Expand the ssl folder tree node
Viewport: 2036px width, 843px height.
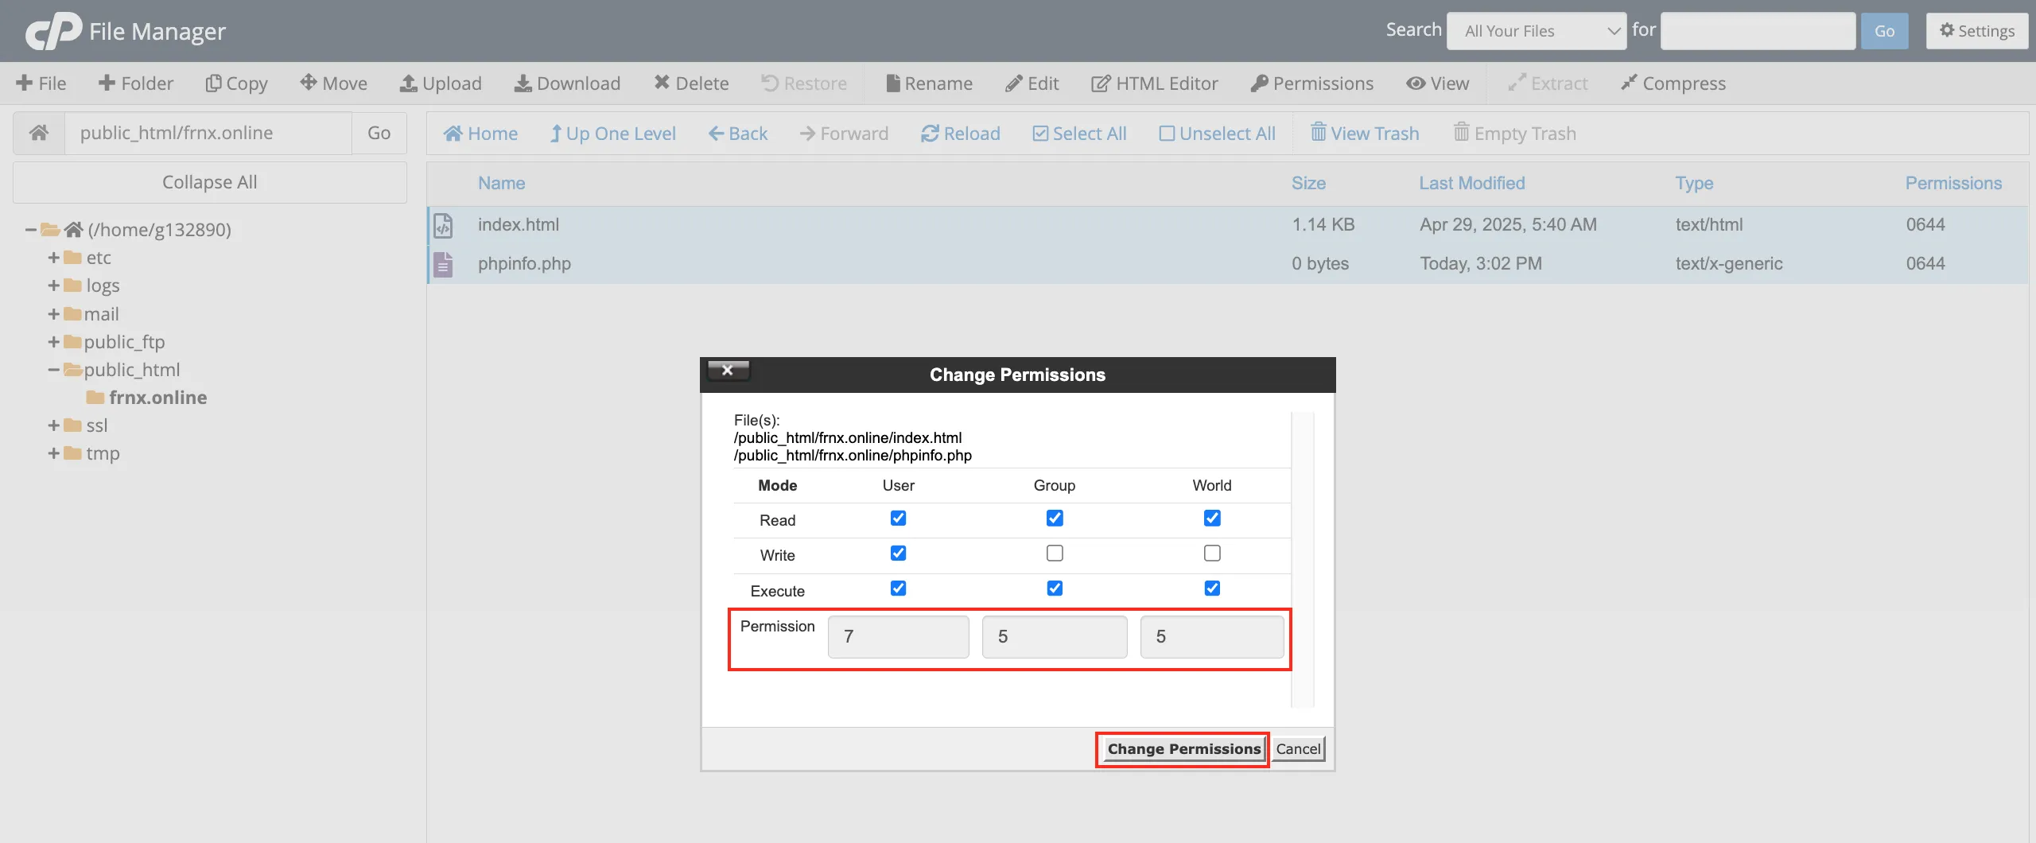click(54, 425)
